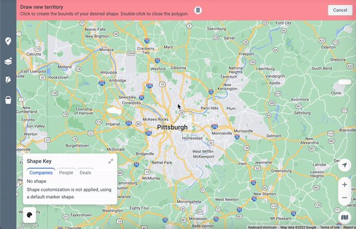The height and width of the screenshot is (229, 356).
Task: Cancel drawing the new territory
Action: (340, 10)
